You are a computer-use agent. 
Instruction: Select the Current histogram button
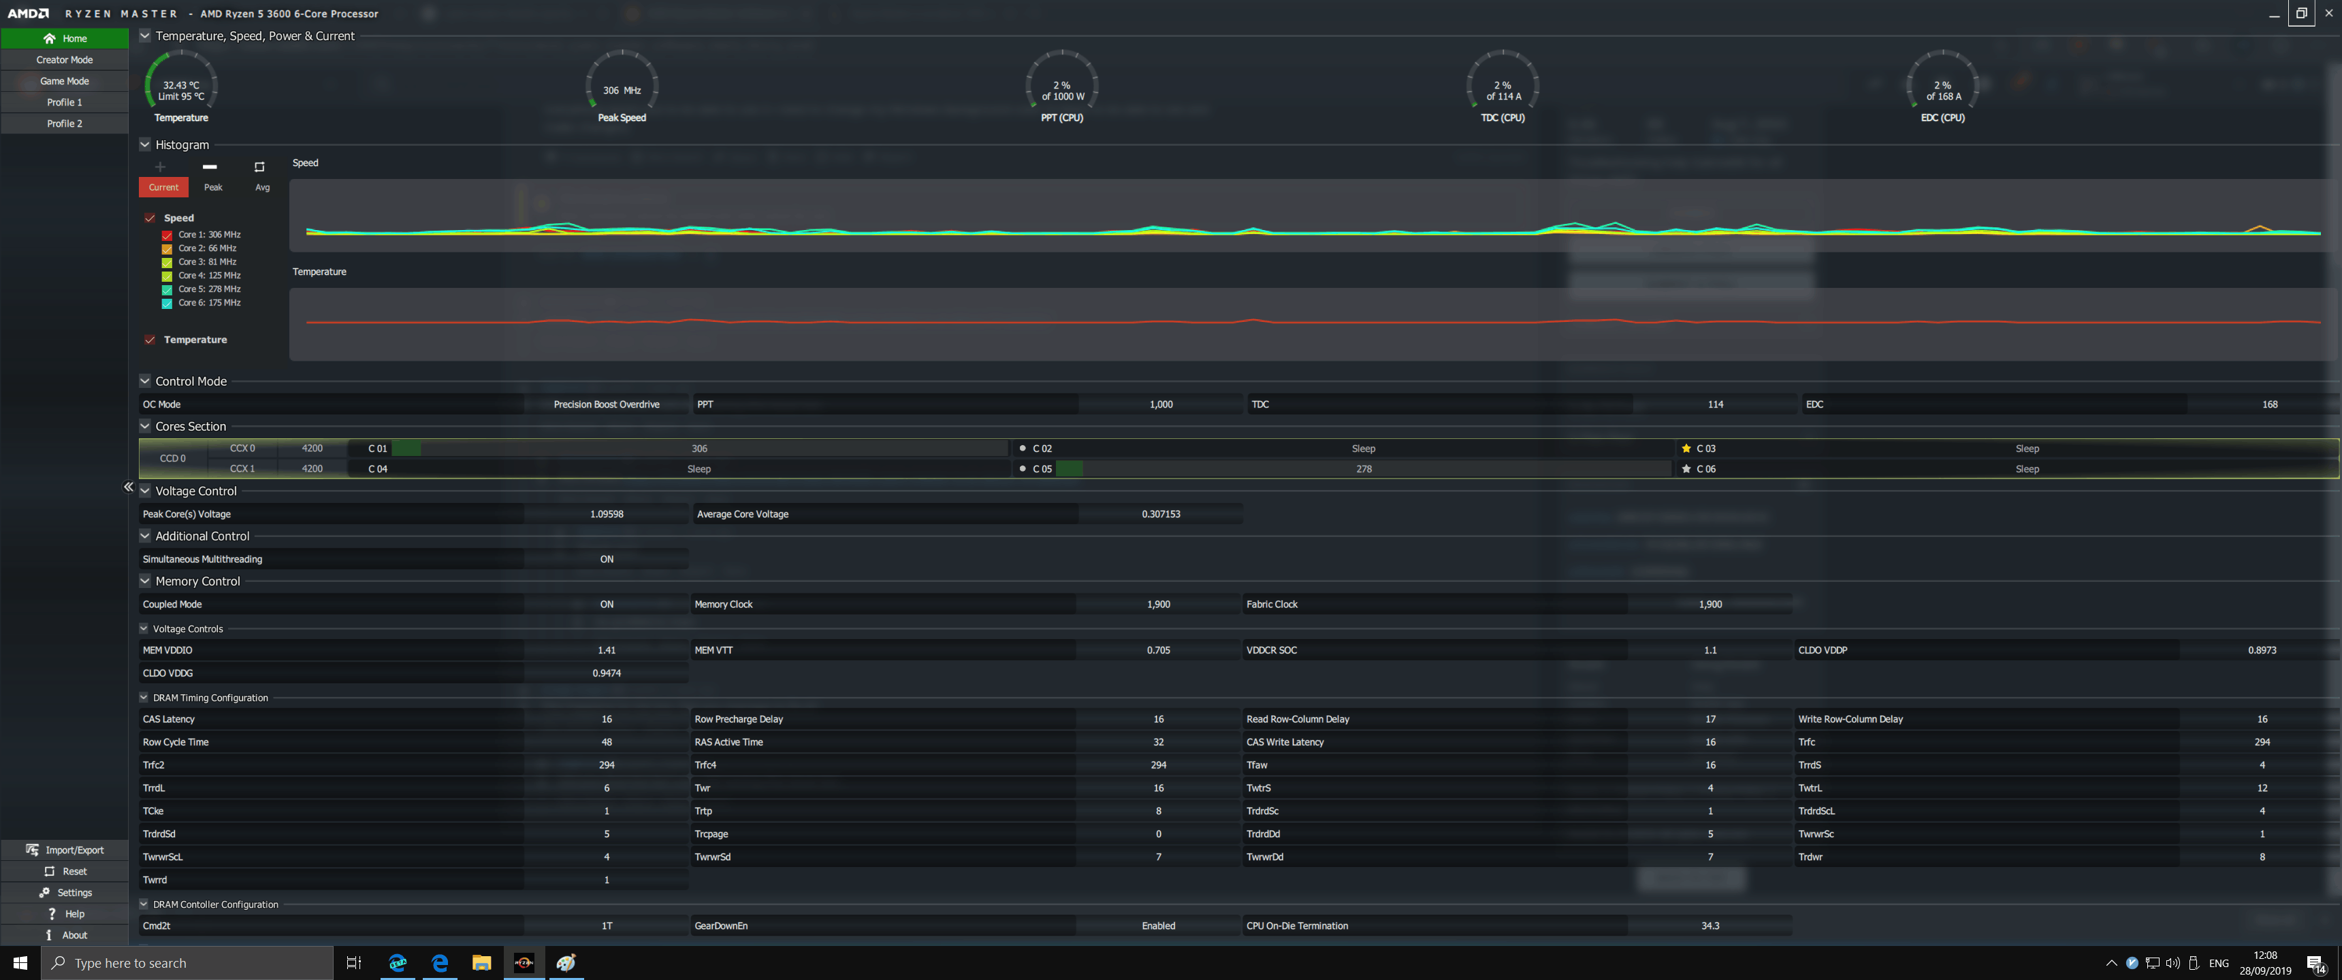[163, 187]
